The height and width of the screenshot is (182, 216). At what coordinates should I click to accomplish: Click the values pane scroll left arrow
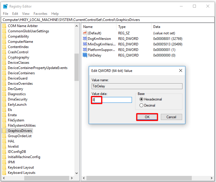tap(84, 178)
